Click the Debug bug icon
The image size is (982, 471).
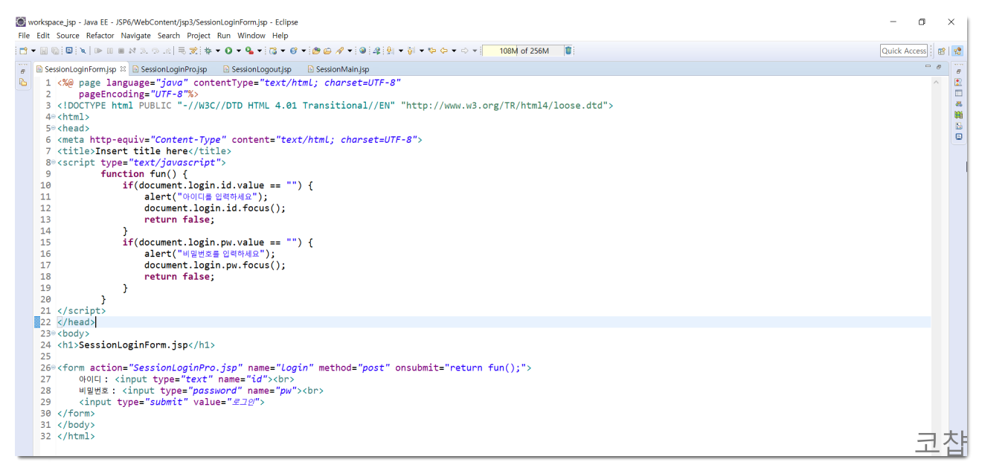click(208, 51)
